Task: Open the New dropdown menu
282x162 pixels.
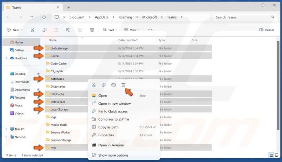Action: tap(14, 30)
